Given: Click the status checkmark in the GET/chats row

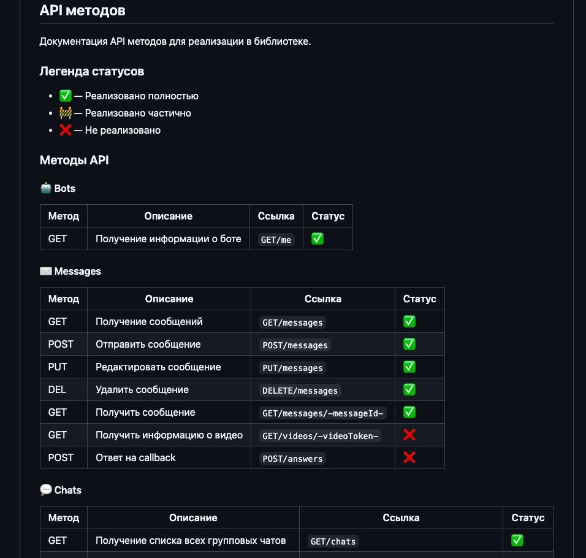Looking at the screenshot, I should [x=517, y=540].
